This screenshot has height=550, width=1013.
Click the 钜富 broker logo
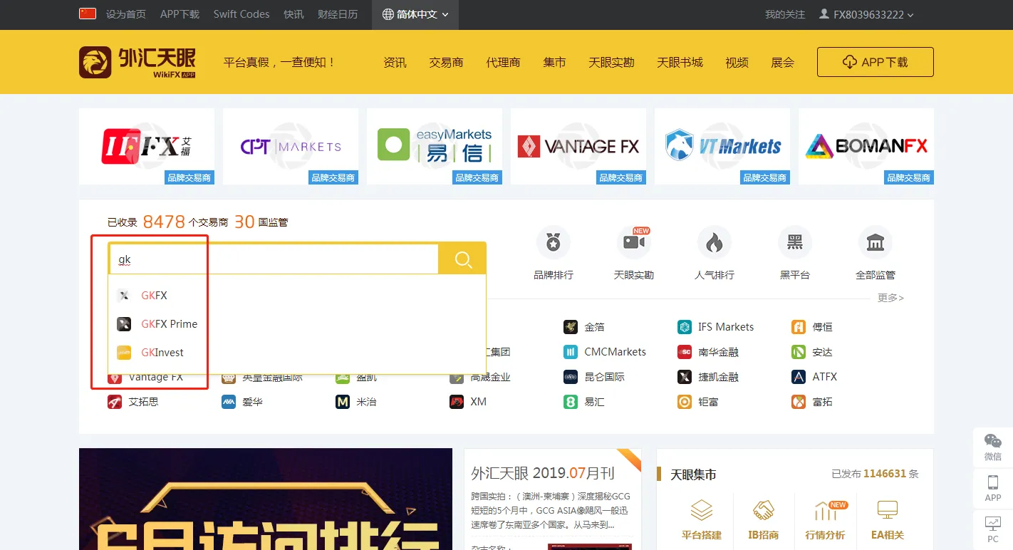(x=685, y=402)
